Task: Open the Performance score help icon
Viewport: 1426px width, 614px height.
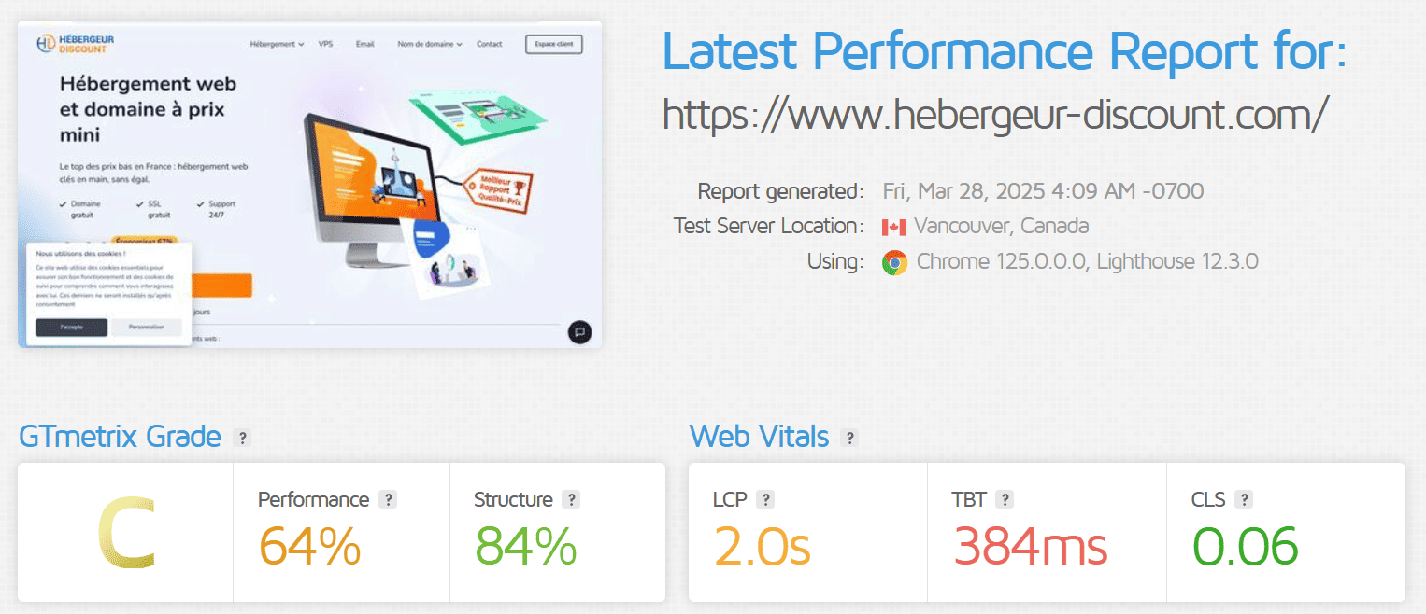Action: [389, 500]
